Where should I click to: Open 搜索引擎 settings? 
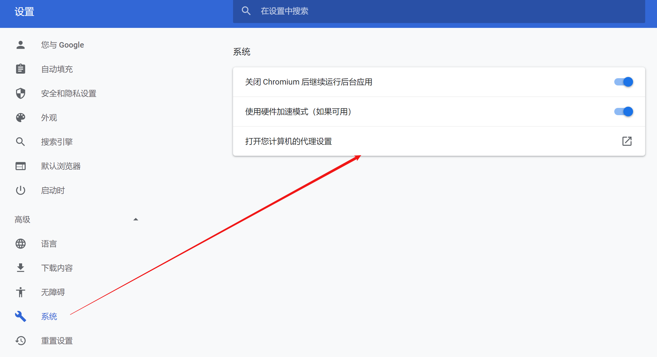coord(57,142)
